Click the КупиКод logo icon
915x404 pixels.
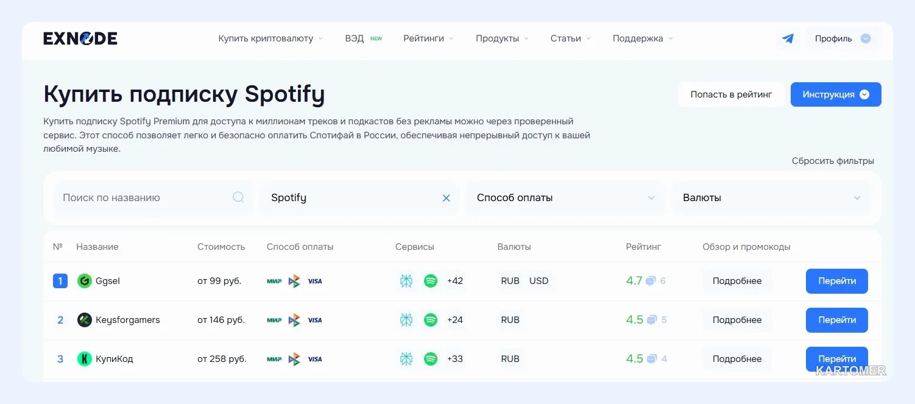pyautogui.click(x=84, y=359)
